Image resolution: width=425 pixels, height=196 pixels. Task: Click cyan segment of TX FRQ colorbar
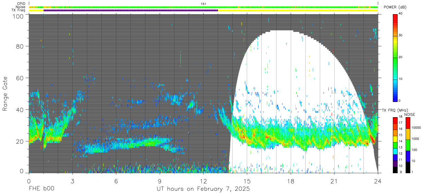click(396, 151)
